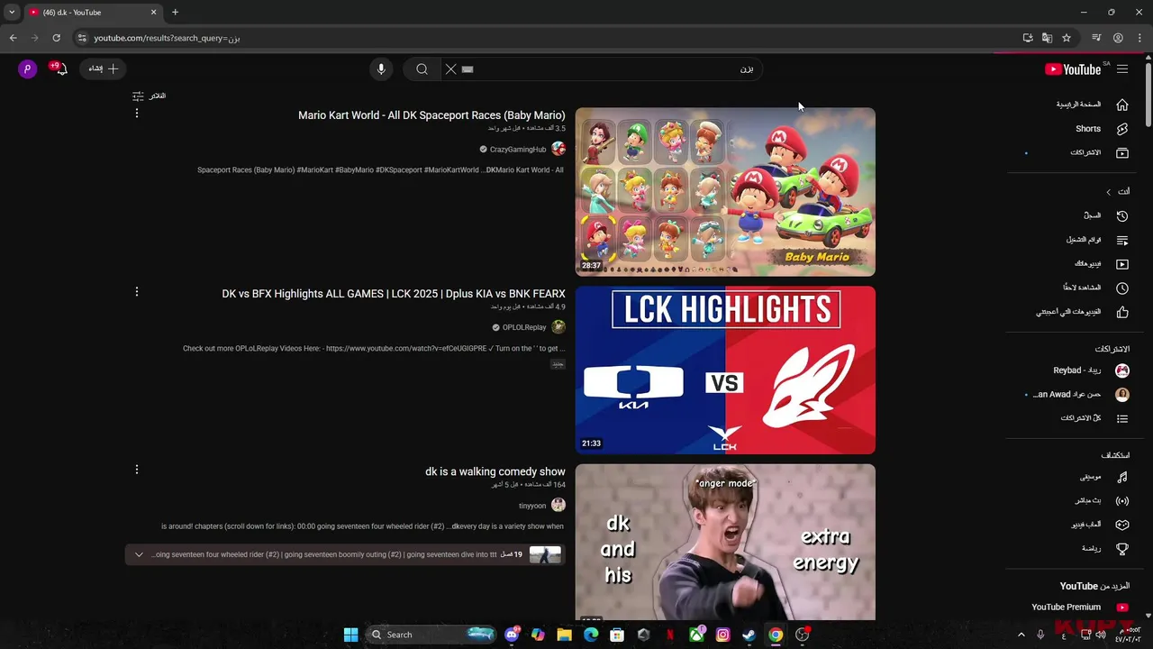Open Instagram from the taskbar
The width and height of the screenshot is (1153, 649).
tap(722, 635)
